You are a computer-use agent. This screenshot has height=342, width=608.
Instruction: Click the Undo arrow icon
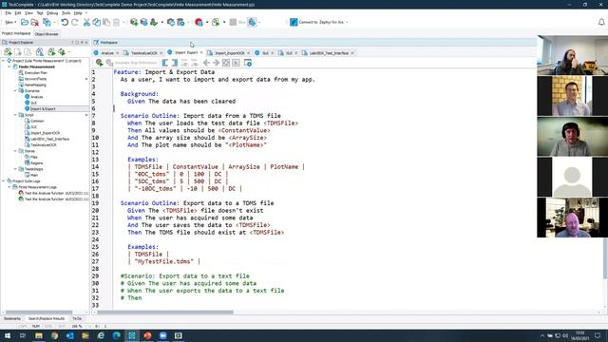(x=65, y=22)
